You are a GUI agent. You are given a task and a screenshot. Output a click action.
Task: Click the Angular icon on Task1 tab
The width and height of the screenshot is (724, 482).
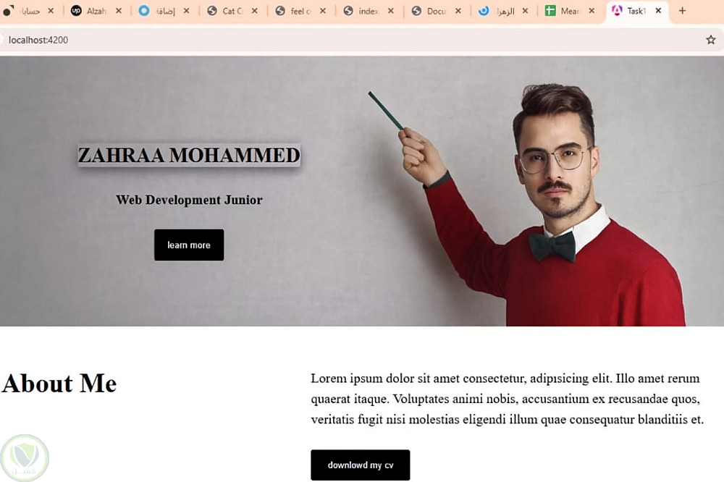[617, 10]
